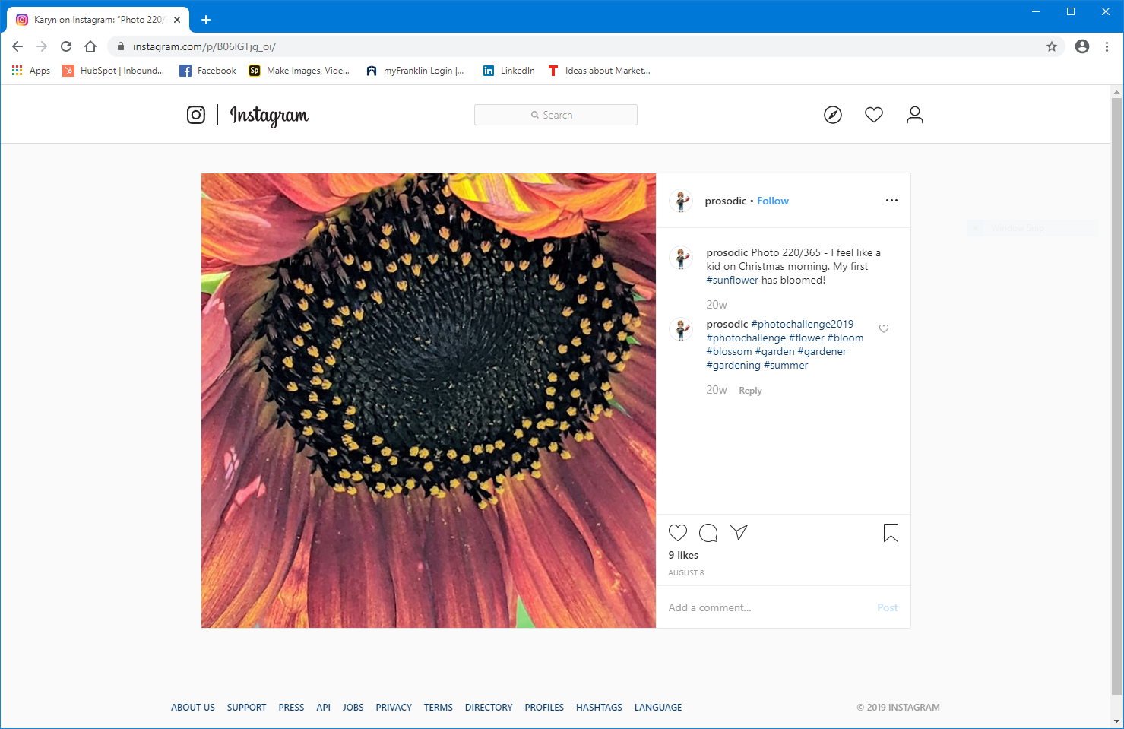Open the HubSpot bookmark
This screenshot has height=729, width=1124.
[x=113, y=71]
